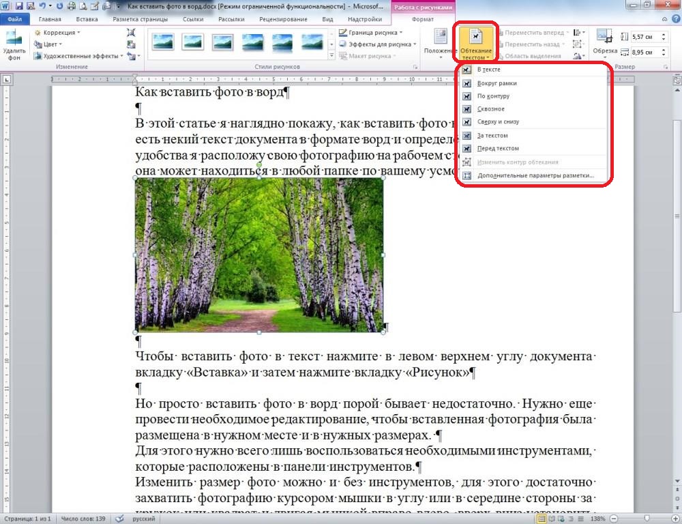Screen dimensions: 682x524
Task: Open Customize Quick Access Toolbar arrow
Action: (x=118, y=7)
